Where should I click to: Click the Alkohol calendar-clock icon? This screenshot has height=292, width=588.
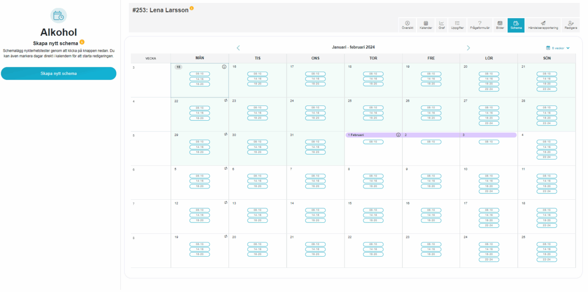click(x=58, y=15)
